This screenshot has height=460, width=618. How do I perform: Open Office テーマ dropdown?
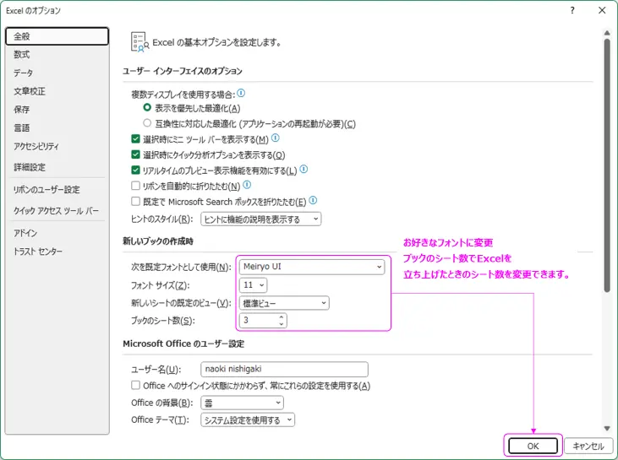248,419
